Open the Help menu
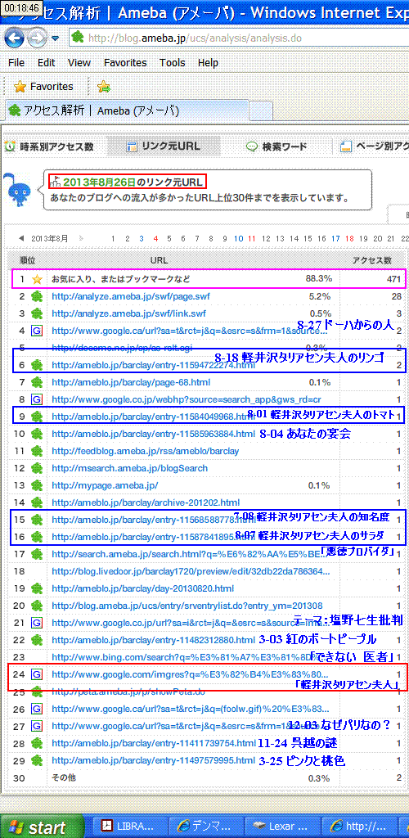Image resolution: width=409 pixels, height=838 pixels. click(x=208, y=62)
